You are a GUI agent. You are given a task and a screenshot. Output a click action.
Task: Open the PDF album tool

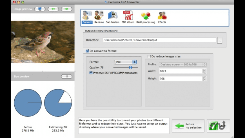128,17
